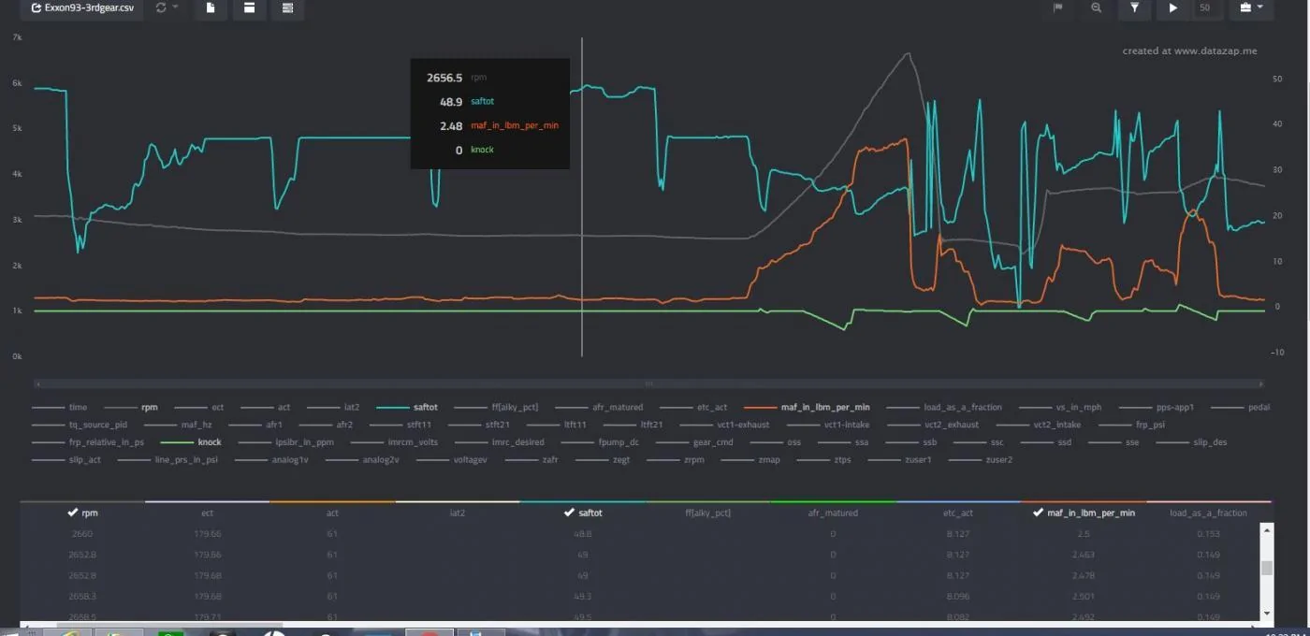This screenshot has height=636, width=1310.
Task: Click the zoom out magnifier icon
Action: pyautogui.click(x=1096, y=7)
